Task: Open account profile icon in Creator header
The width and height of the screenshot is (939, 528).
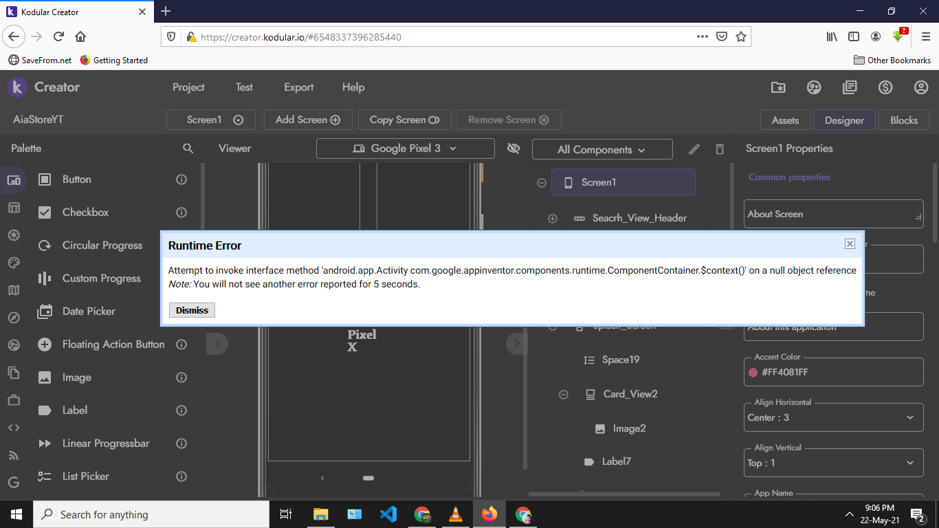Action: (x=921, y=87)
